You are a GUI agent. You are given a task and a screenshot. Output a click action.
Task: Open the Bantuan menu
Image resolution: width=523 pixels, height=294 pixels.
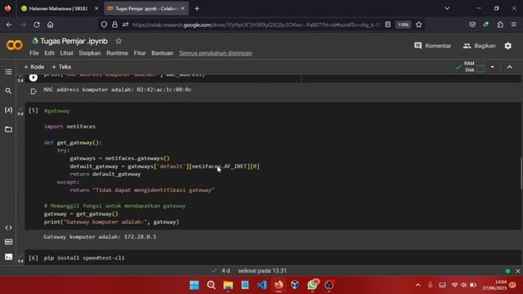(x=162, y=53)
